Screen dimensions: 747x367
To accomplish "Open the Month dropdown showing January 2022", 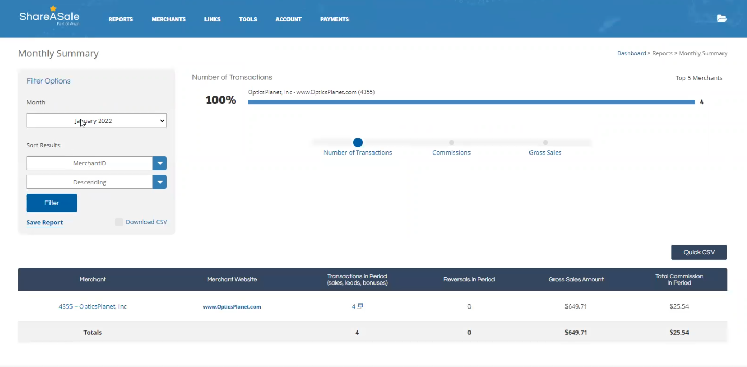I will coord(97,121).
